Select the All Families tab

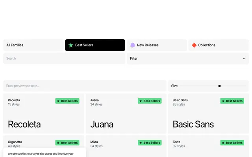pos(33,45)
